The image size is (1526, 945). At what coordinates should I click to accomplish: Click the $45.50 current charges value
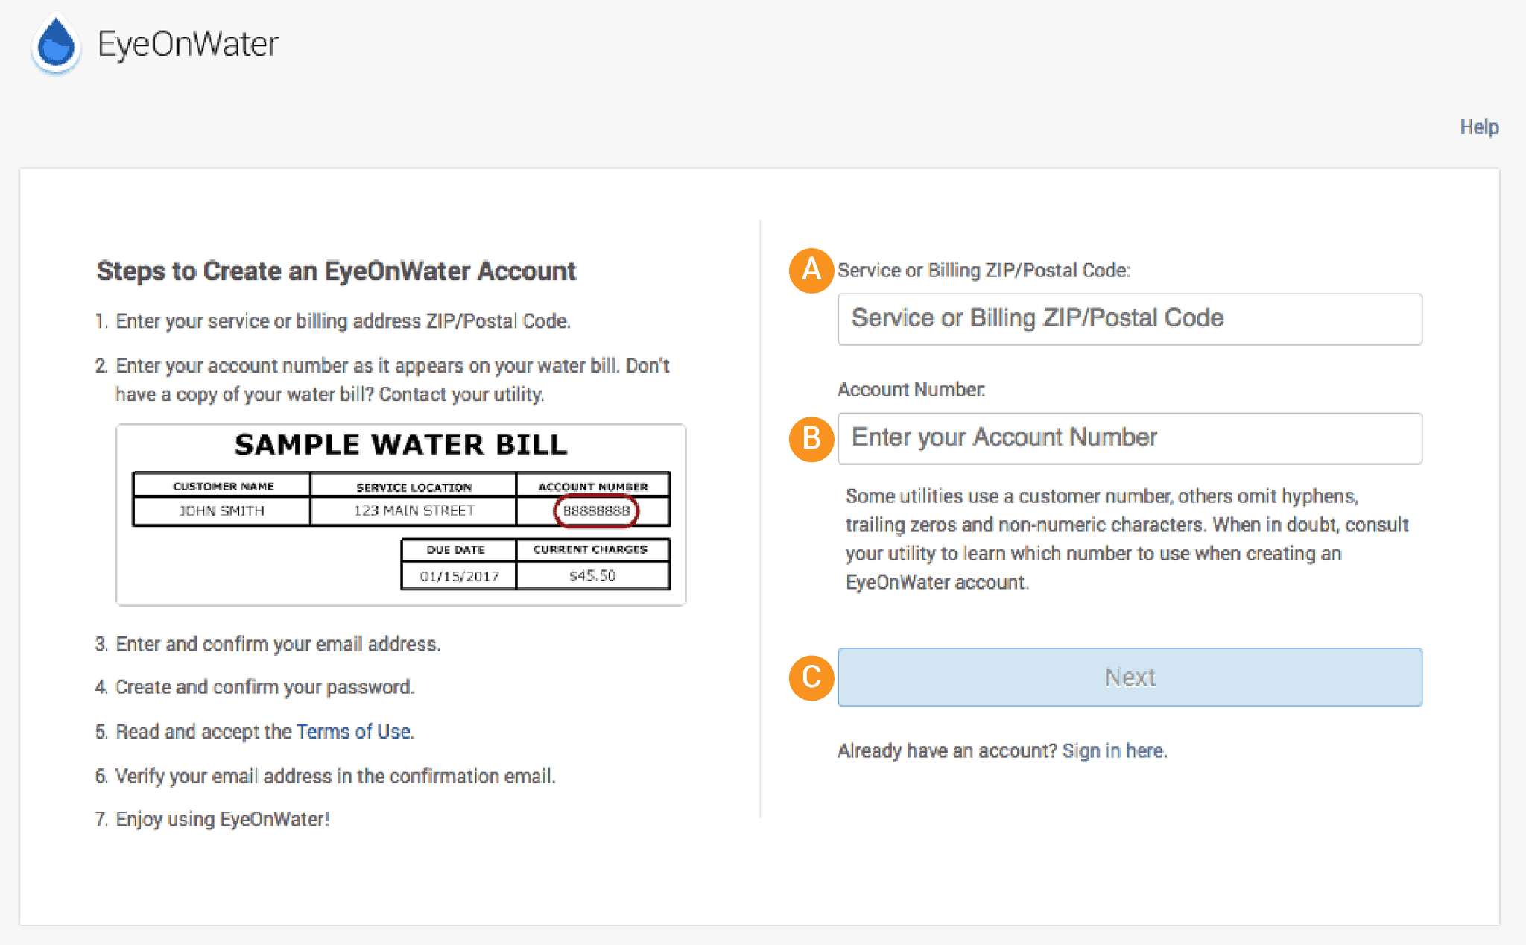click(x=592, y=575)
